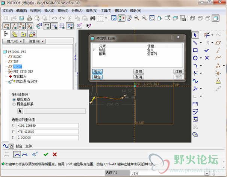Switch to the 文件 tab in spline dashboard
The image size is (227, 177).
29,146
